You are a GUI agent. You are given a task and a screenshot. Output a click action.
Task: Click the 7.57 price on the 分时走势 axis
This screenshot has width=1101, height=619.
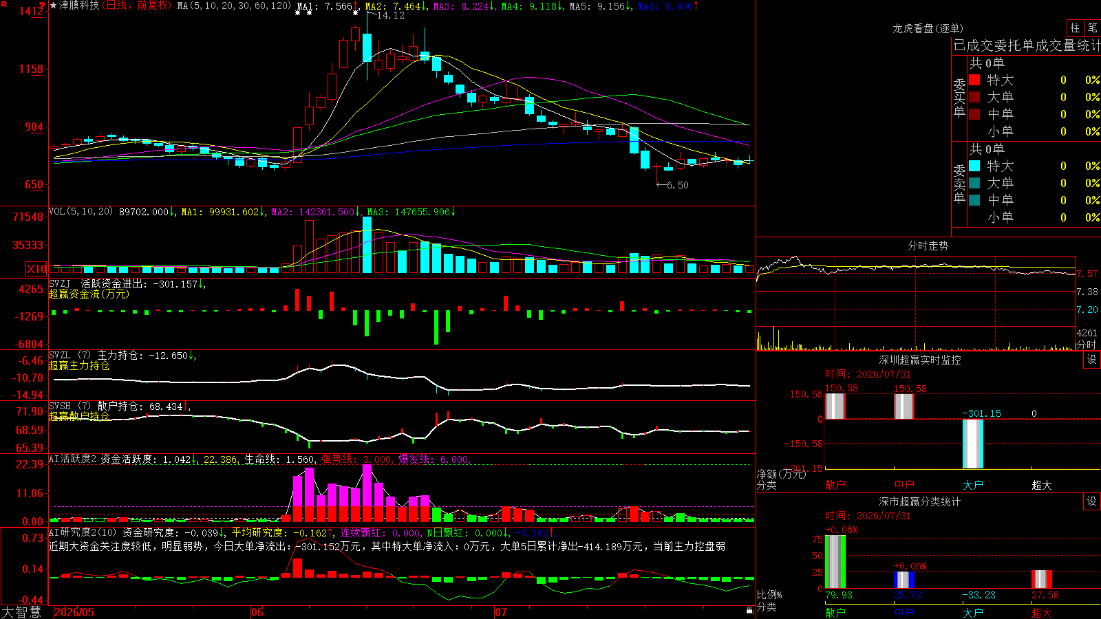[x=1087, y=274]
